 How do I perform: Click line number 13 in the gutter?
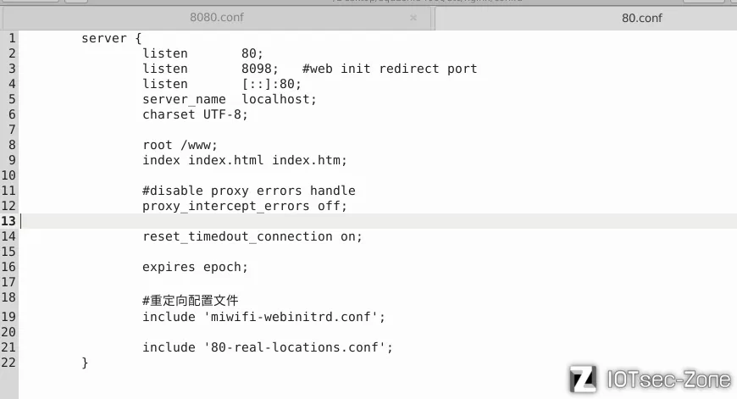click(8, 221)
